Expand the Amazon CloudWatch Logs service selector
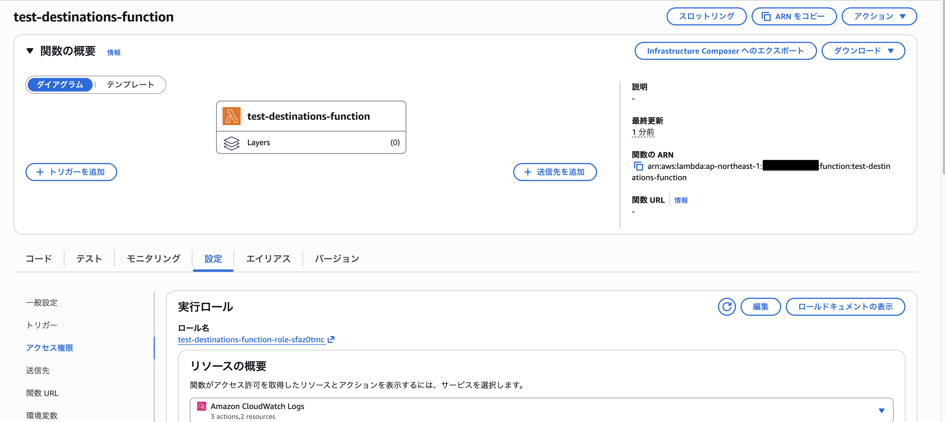This screenshot has width=945, height=422. tap(881, 411)
